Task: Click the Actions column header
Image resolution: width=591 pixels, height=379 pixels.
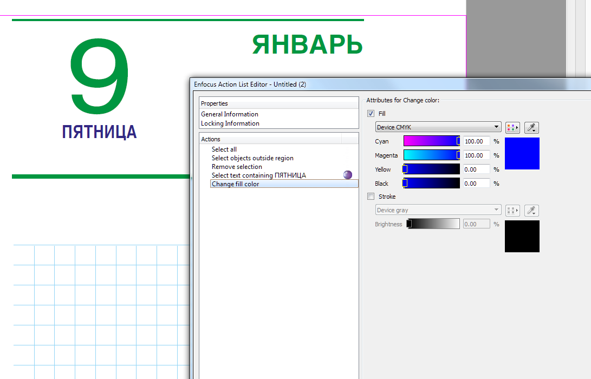Action: coord(271,139)
